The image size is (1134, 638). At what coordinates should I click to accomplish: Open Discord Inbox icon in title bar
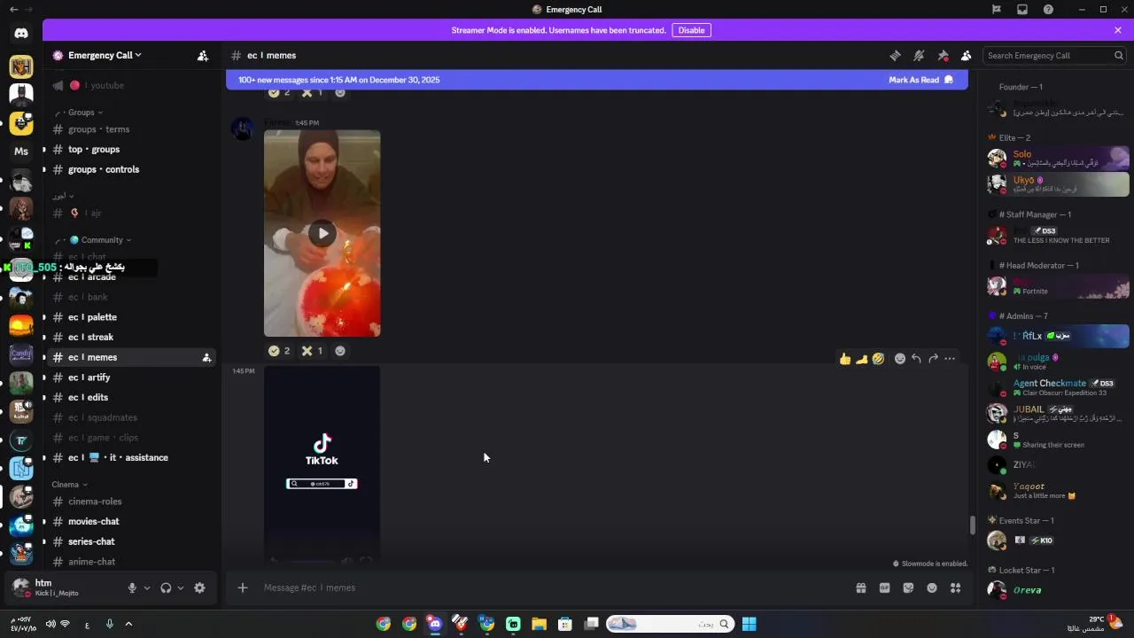coord(1022,10)
